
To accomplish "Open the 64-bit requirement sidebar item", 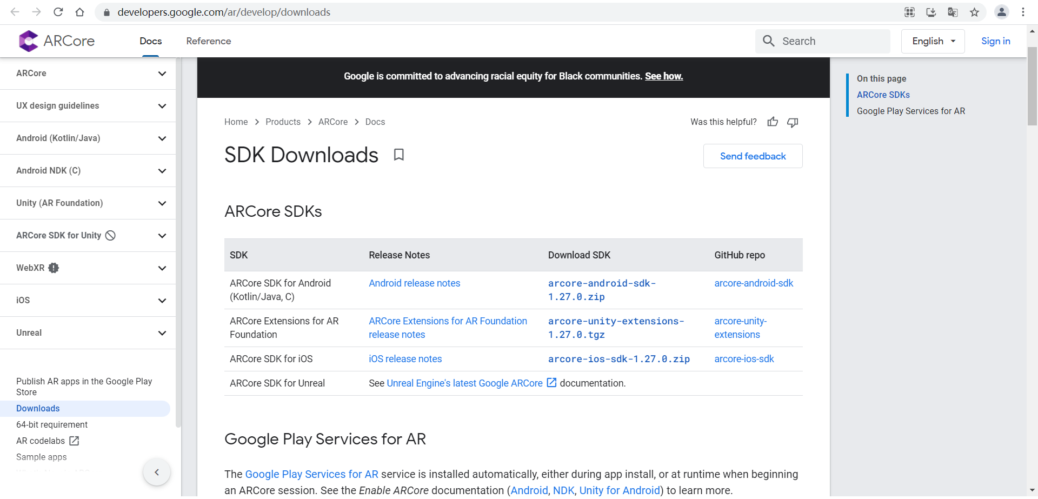I will (52, 425).
